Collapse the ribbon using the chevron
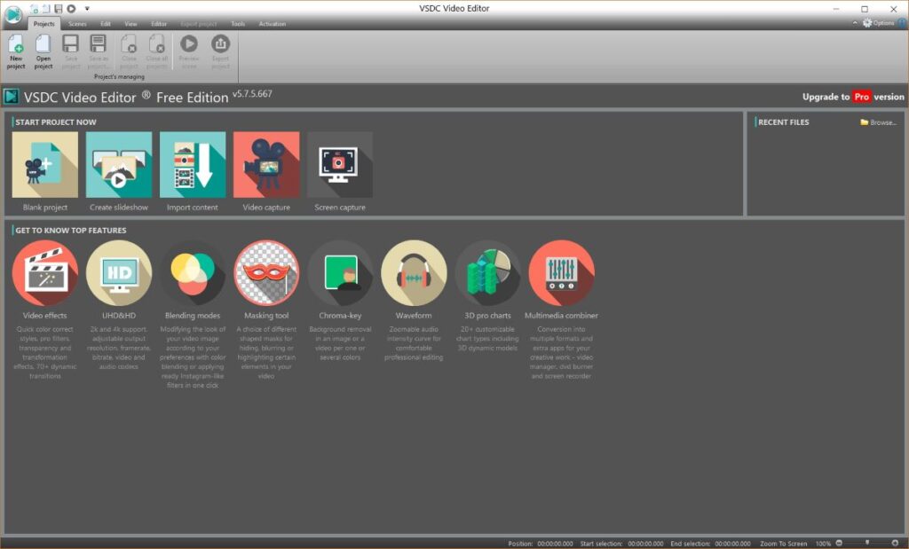The width and height of the screenshot is (909, 549). (856, 23)
